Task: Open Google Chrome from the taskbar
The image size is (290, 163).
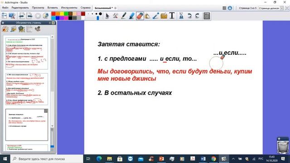Action: coord(213,159)
